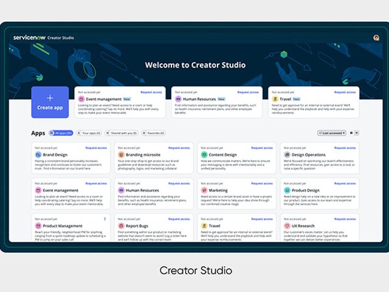Image resolution: width=389 pixels, height=292 pixels.
Task: Select the All apps filter tab
Action: 61,133
